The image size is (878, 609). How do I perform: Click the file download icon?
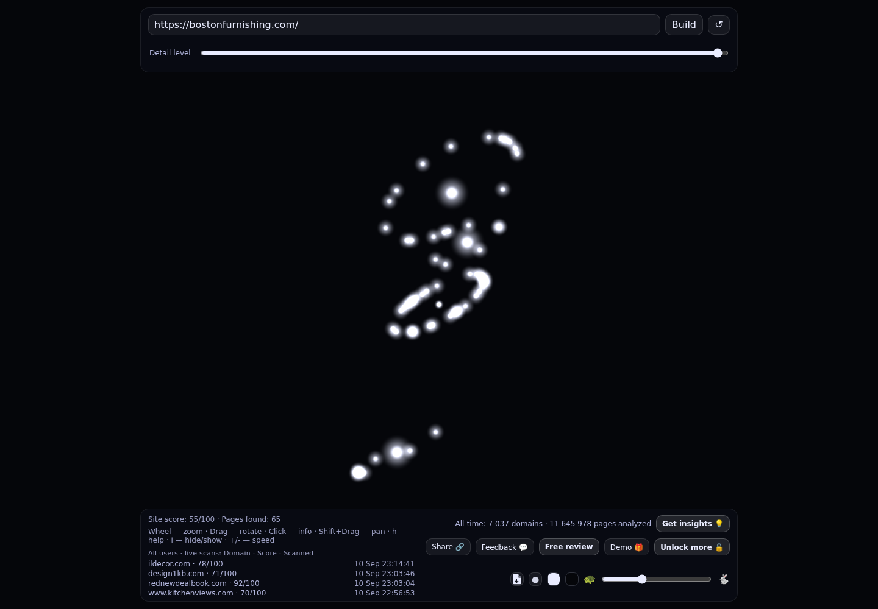click(517, 579)
